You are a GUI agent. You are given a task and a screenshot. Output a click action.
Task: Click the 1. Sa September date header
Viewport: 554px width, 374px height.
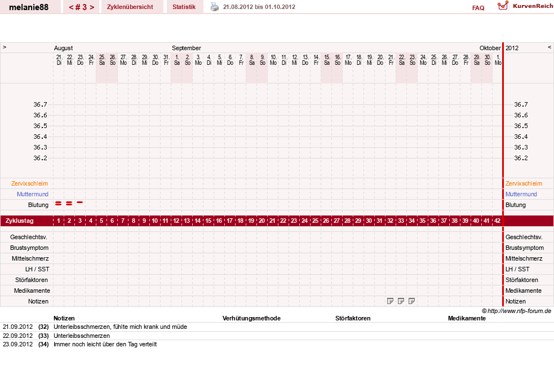(176, 60)
